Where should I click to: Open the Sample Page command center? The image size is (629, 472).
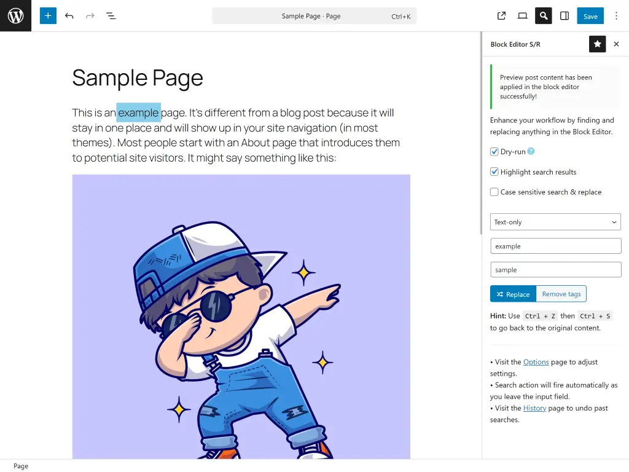click(x=314, y=15)
